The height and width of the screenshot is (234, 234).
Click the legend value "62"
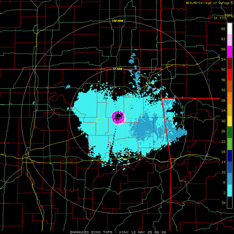coord(223,39)
